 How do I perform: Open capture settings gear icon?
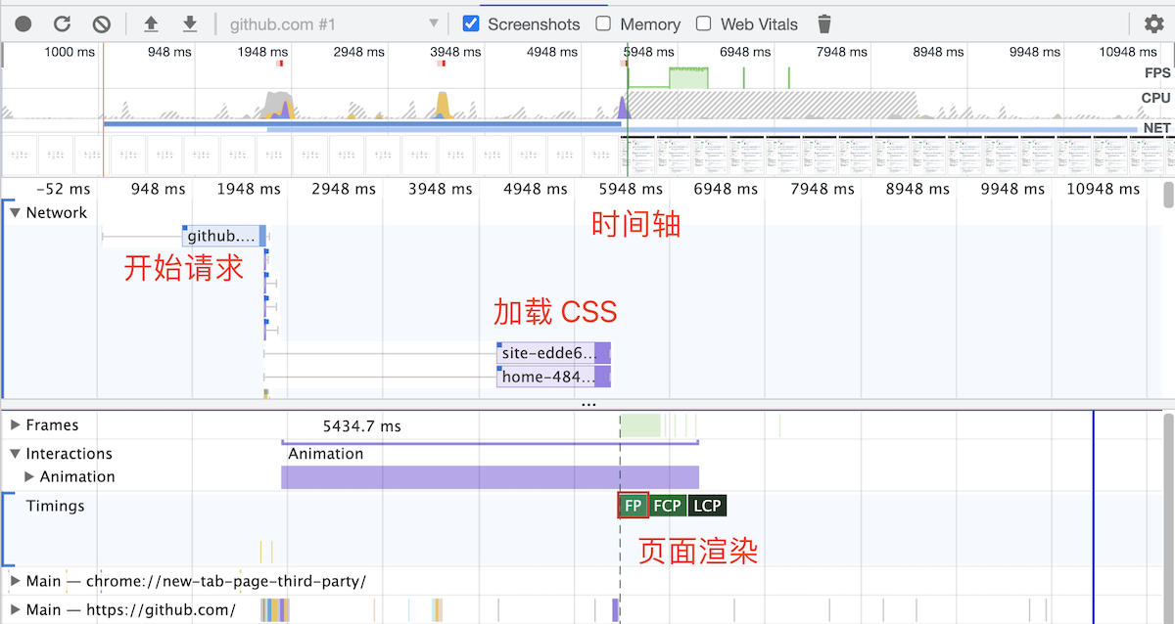1153,24
